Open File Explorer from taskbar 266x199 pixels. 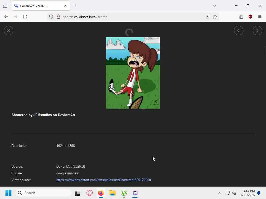pyautogui.click(x=112, y=193)
